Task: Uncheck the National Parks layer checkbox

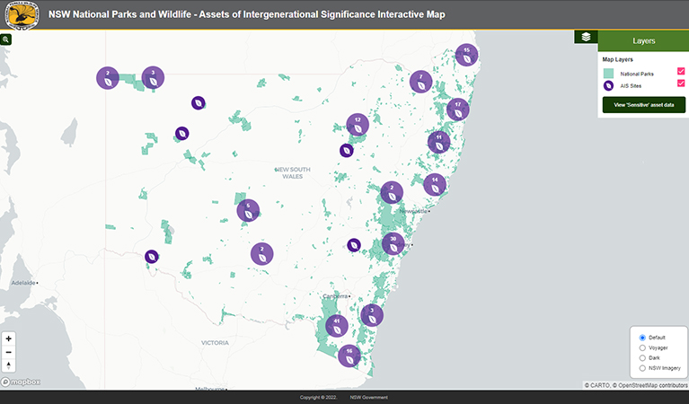Action: tap(681, 71)
